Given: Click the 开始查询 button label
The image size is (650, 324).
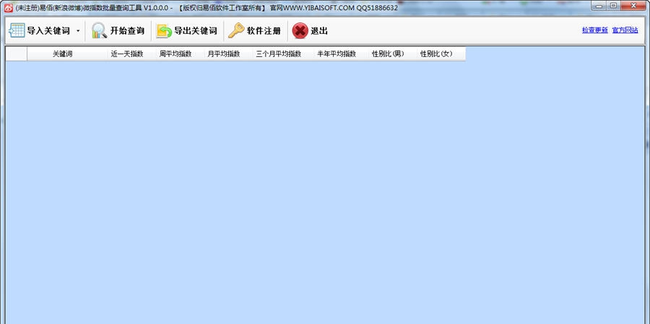Looking at the screenshot, I should 127,31.
